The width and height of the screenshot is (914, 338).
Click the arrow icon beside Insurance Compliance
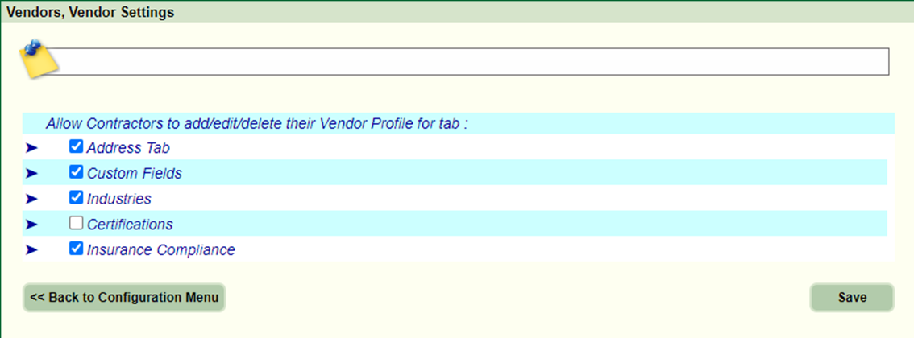click(x=31, y=250)
